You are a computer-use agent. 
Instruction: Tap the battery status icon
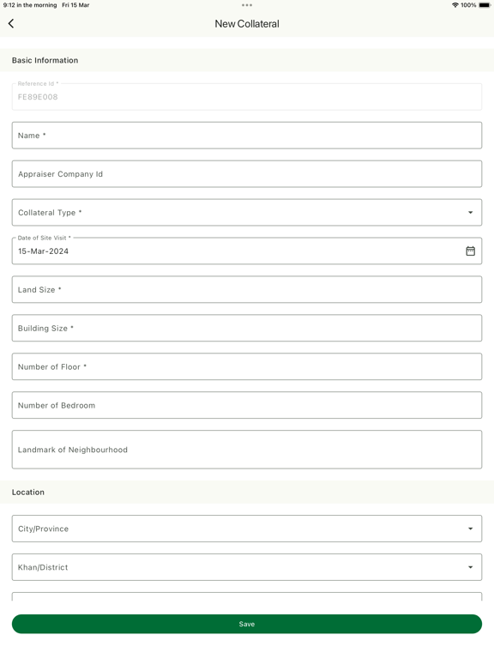coord(484,5)
